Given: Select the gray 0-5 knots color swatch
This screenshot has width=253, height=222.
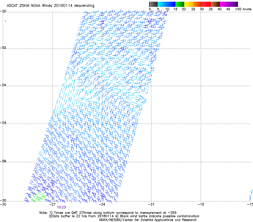Looking at the screenshot, I should 153,4.
